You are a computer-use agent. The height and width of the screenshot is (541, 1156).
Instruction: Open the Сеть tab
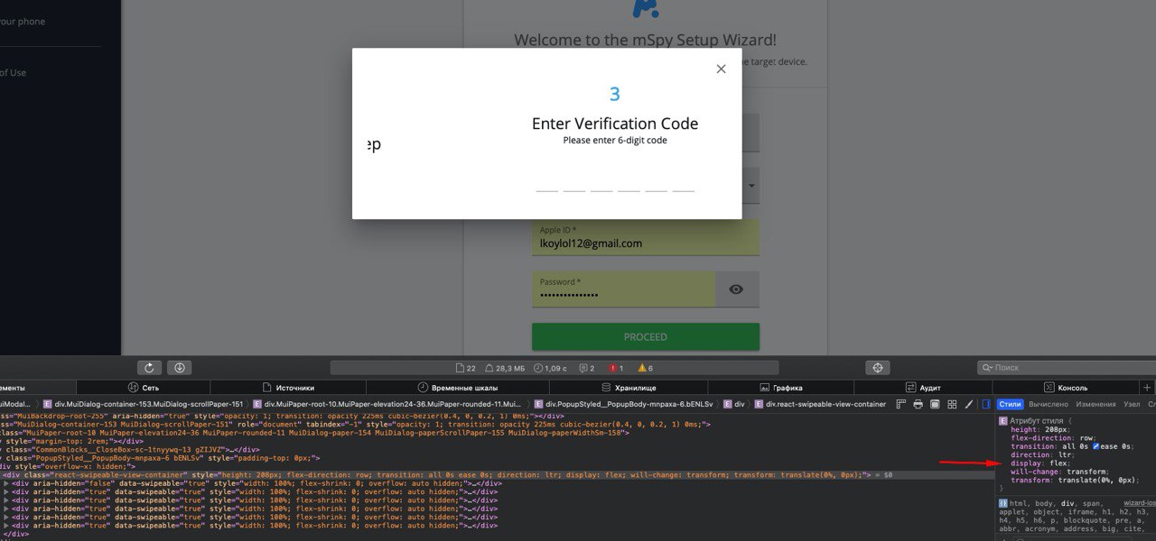tap(143, 387)
